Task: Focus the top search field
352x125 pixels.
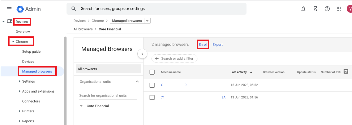Action: [x=156, y=9]
